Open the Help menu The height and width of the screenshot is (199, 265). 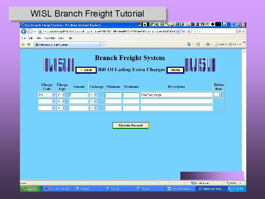[70, 38]
